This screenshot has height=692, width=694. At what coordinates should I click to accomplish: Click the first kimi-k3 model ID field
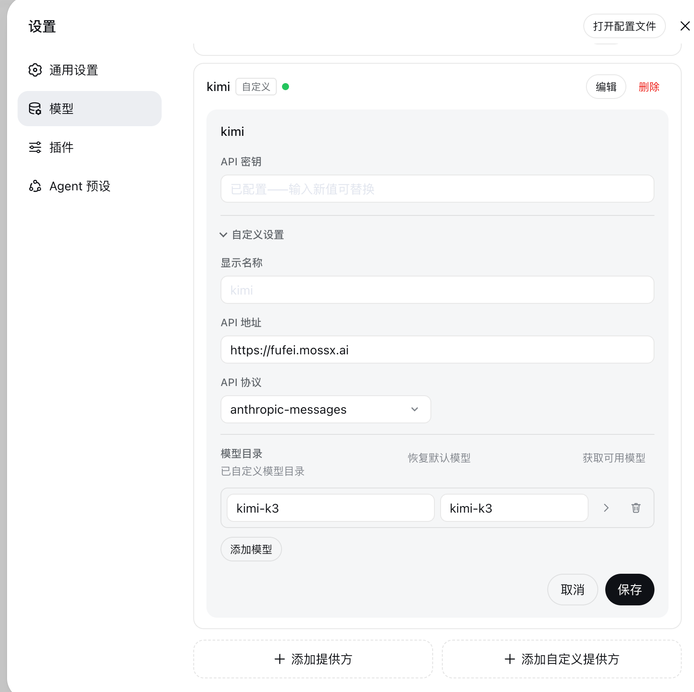coord(331,508)
